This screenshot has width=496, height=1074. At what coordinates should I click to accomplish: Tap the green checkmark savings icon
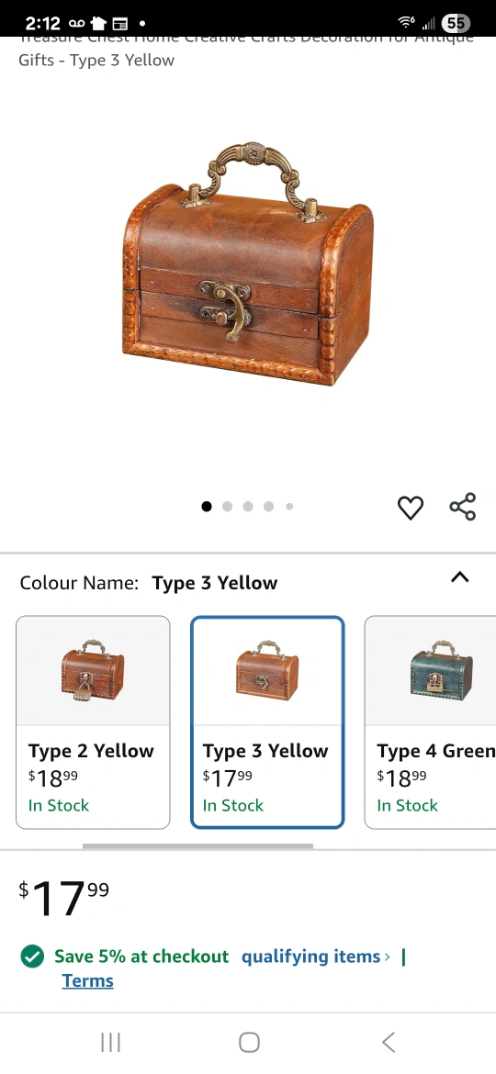(32, 957)
